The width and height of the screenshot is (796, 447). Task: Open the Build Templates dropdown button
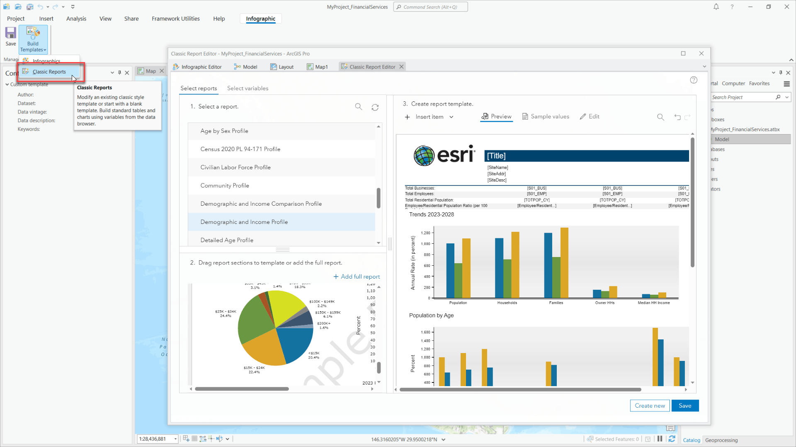pos(33,40)
